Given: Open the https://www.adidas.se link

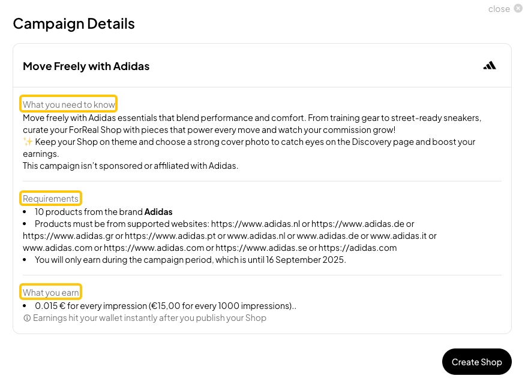Looking at the screenshot, I should [x=261, y=247].
